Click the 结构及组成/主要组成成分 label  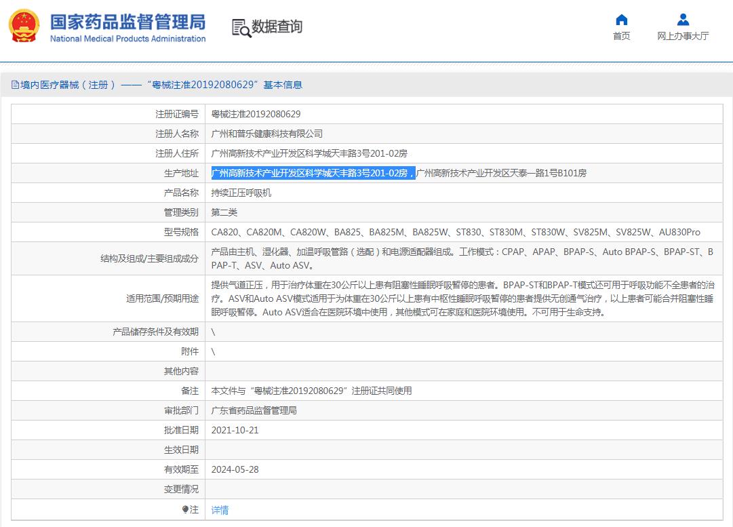point(150,258)
